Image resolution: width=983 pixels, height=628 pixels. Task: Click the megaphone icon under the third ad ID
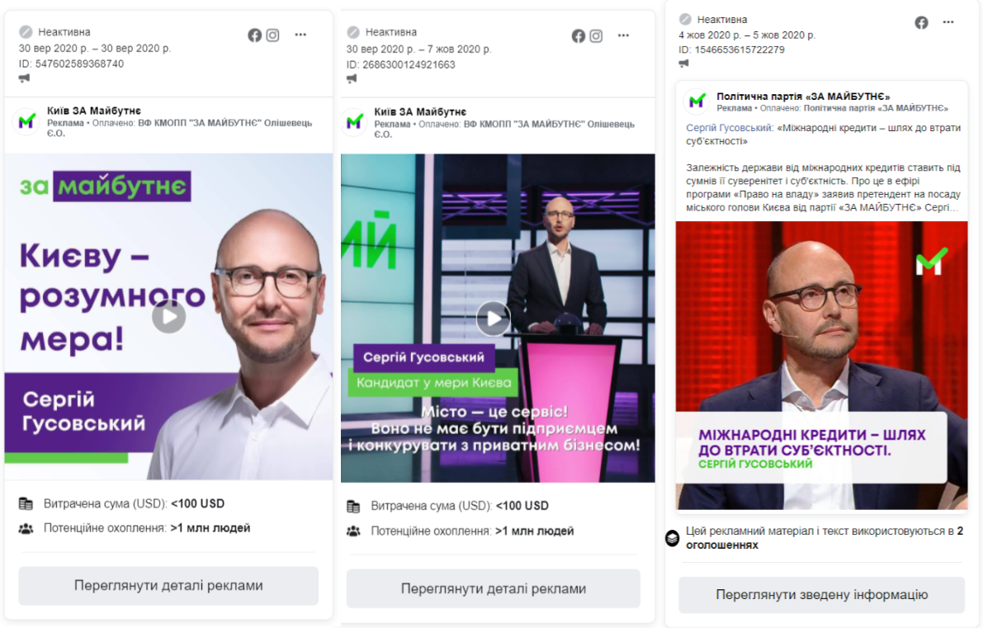point(684,64)
